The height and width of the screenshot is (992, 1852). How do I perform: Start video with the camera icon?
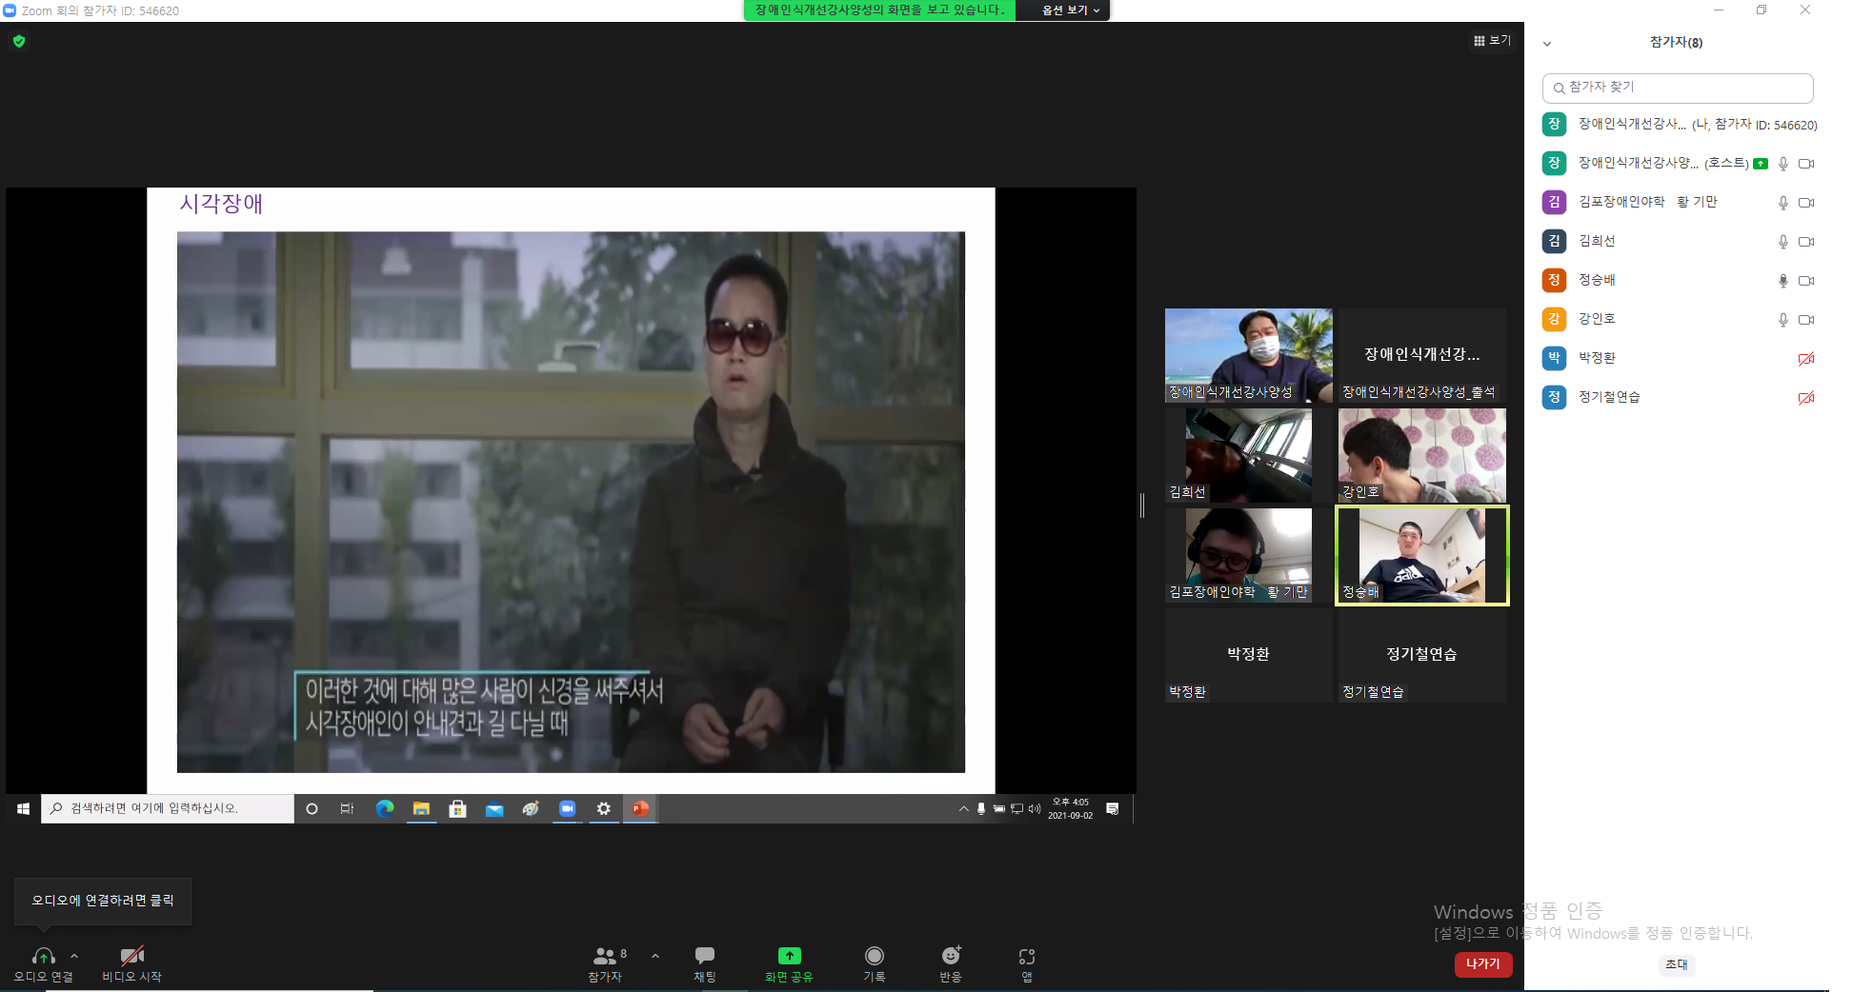pyautogui.click(x=132, y=956)
